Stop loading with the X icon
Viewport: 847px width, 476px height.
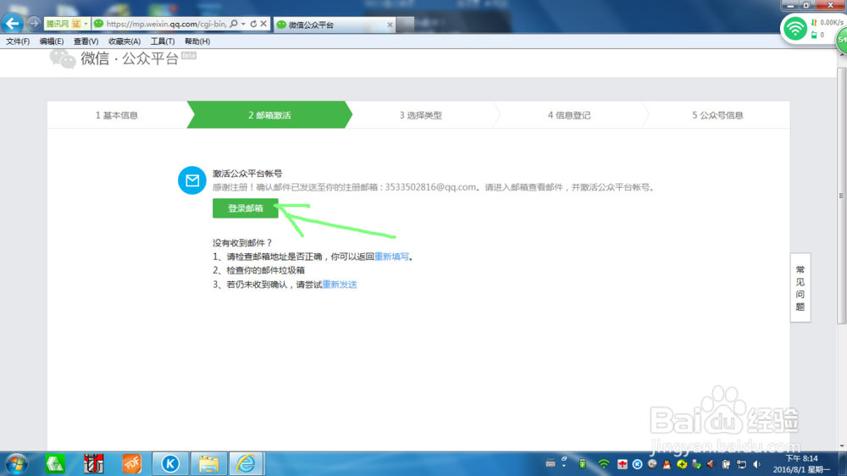pos(263,24)
